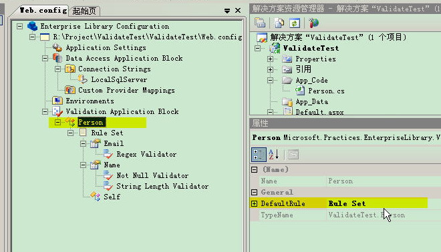Click the Data Access Application Block icon
The width and height of the screenshot is (441, 252).
[x=57, y=58]
